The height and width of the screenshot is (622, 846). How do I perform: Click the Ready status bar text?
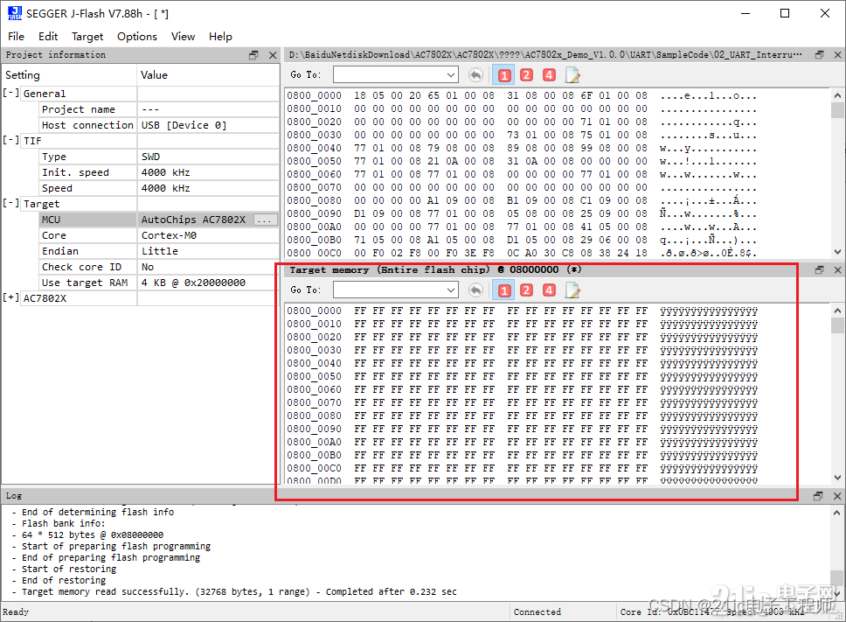point(16,612)
